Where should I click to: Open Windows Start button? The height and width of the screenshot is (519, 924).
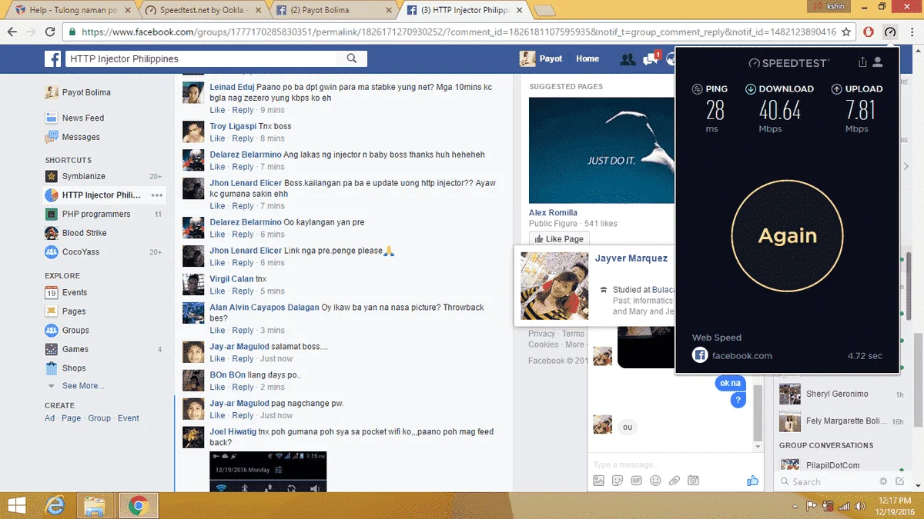click(x=17, y=505)
